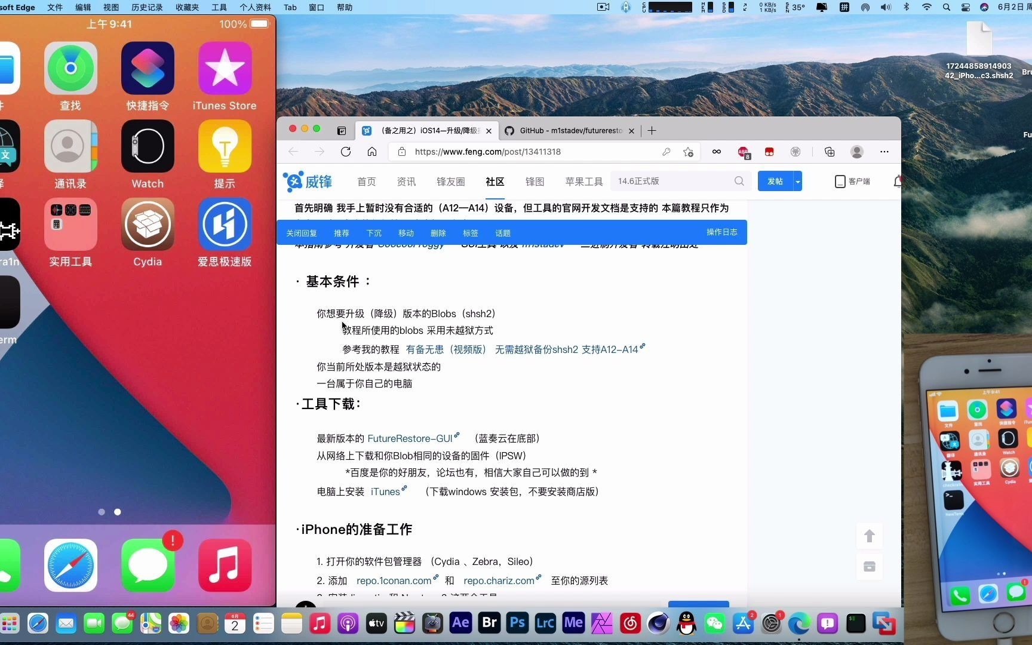This screenshot has height=645, width=1032.
Task: Close the GitHub browser tab
Action: pos(631,131)
